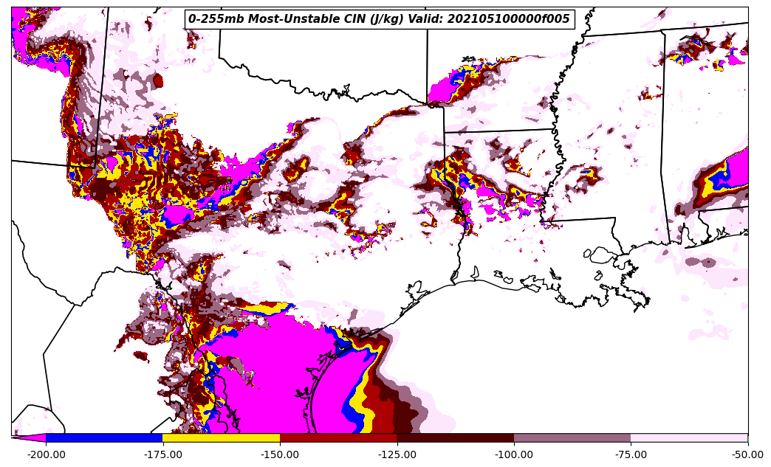Select the light pink colorbar segment
The image size is (771, 467).
point(689,437)
